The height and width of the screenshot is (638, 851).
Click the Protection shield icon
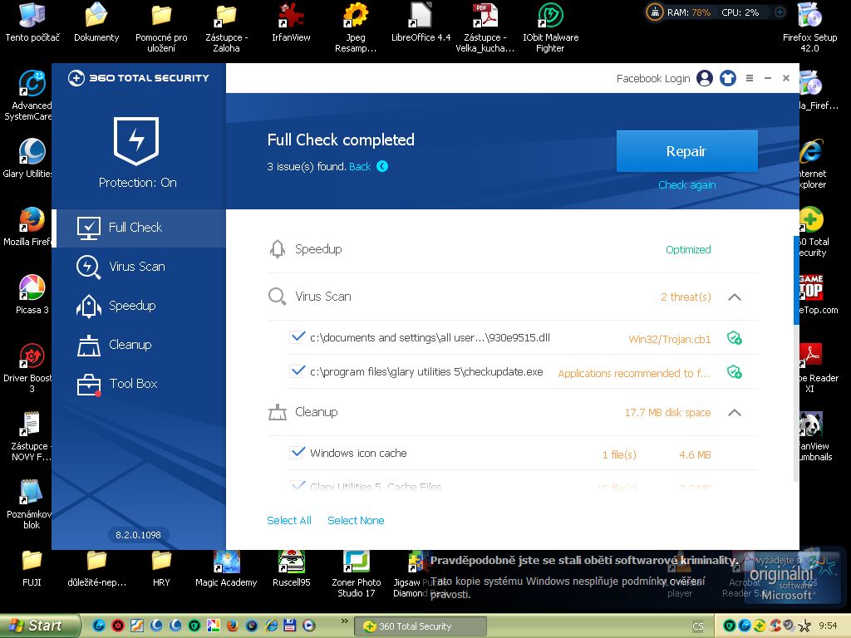136,140
